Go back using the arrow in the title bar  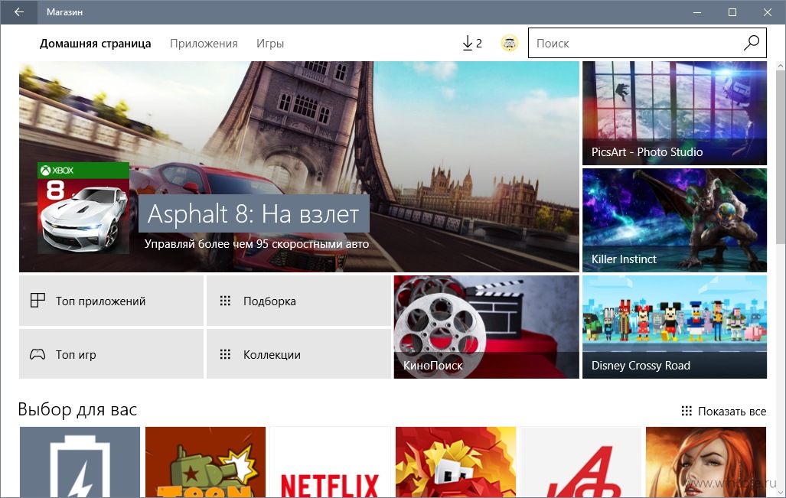pyautogui.click(x=18, y=12)
